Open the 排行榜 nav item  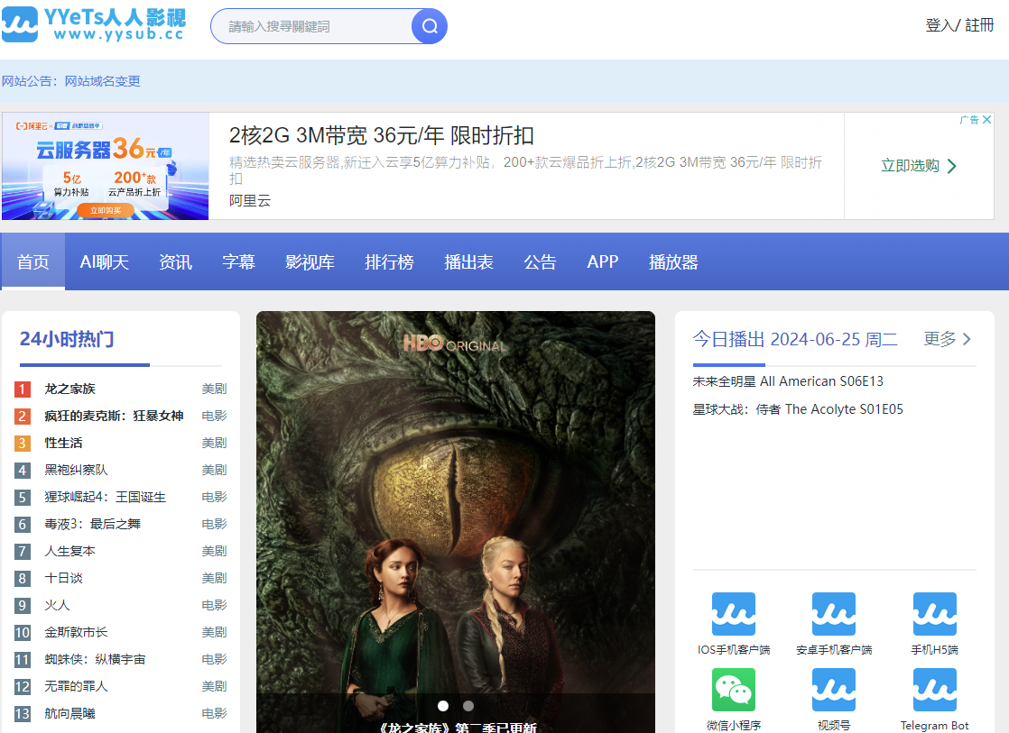[x=389, y=261]
